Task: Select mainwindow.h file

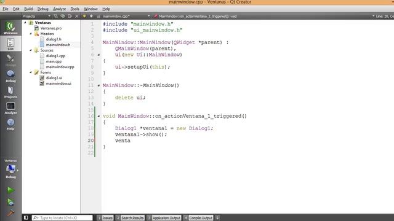Action: [x=58, y=45]
